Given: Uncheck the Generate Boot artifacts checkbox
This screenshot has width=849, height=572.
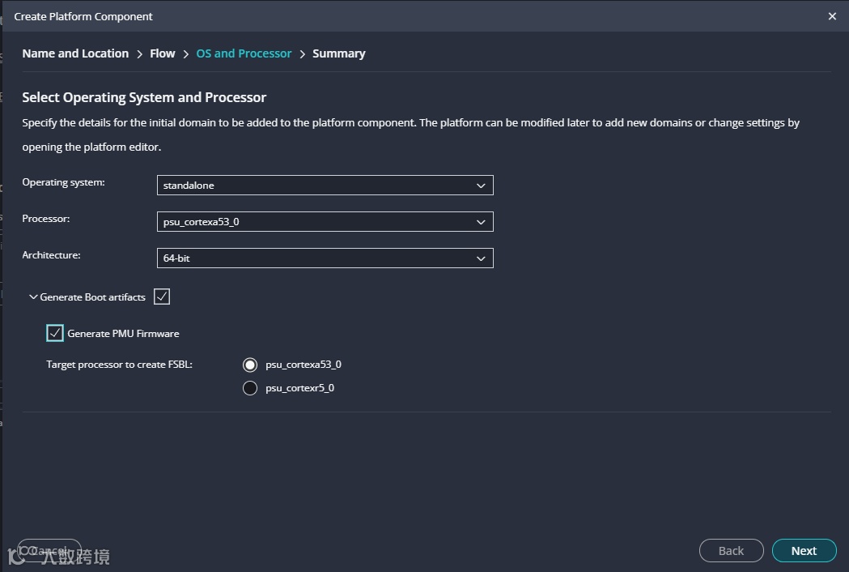Looking at the screenshot, I should [x=162, y=297].
